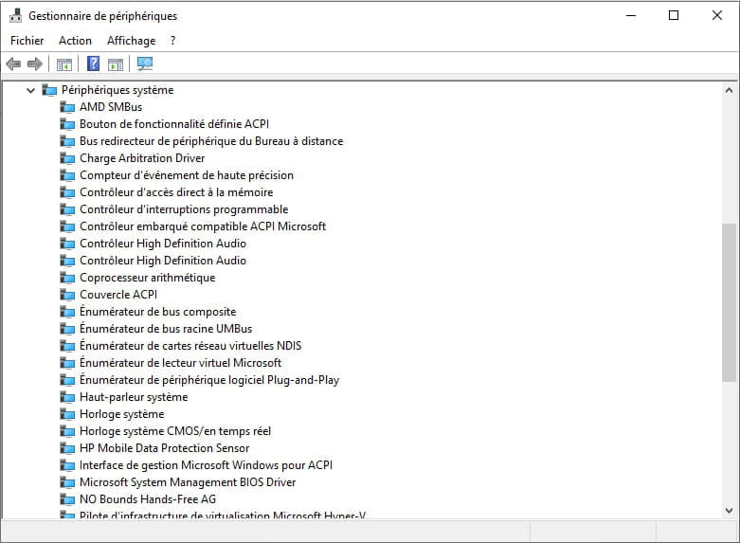Select Contrôleur embarqué compatible ACPI Microsoft

pos(203,226)
